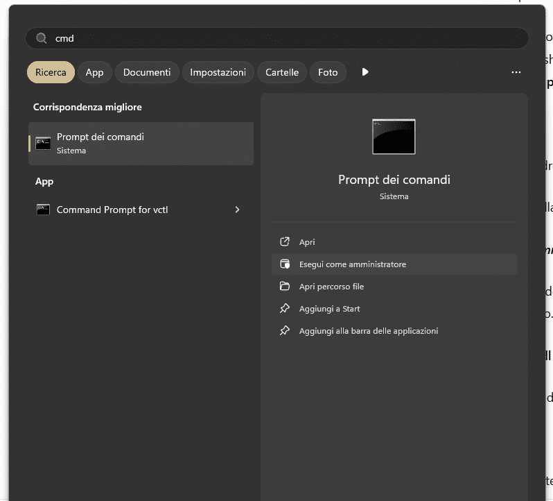This screenshot has width=553, height=501.
Task: Select the Ricerca filter tab
Action: (x=51, y=72)
